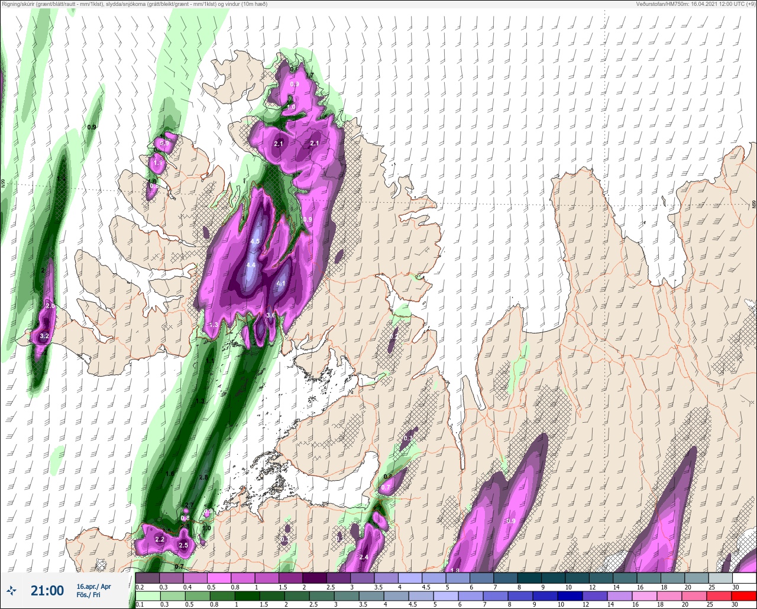
Task: Click the "16.apr./ Apr" date text
Action: [x=93, y=586]
